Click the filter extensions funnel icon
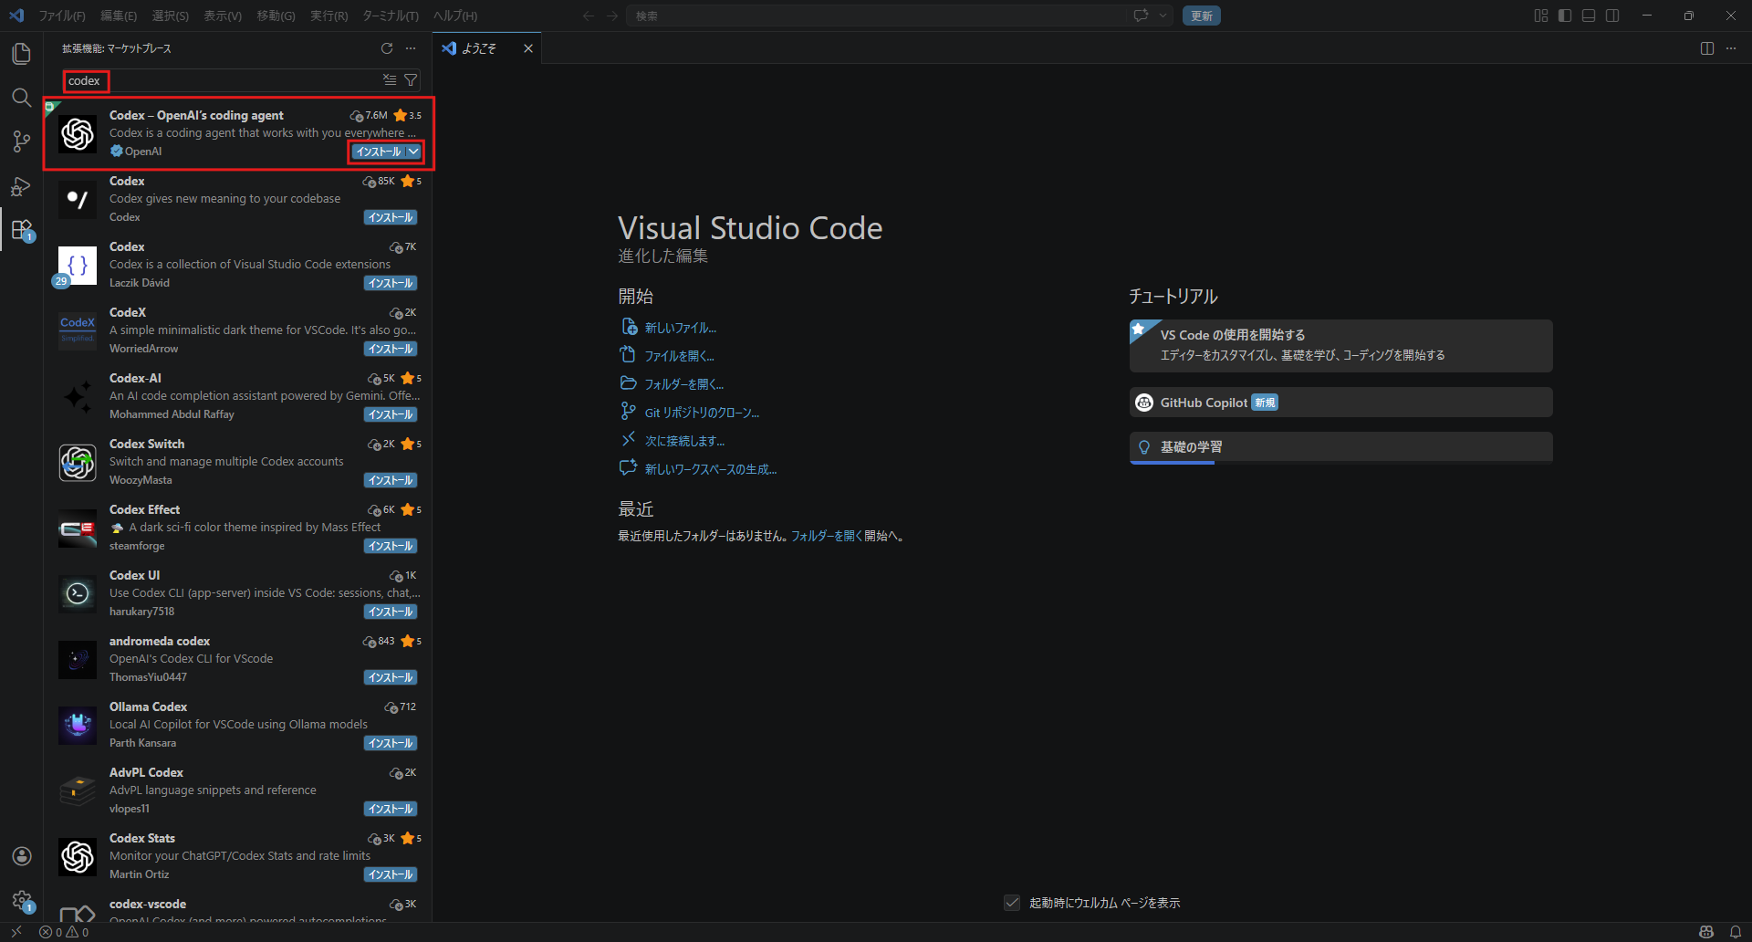The height and width of the screenshot is (942, 1752). [x=412, y=80]
